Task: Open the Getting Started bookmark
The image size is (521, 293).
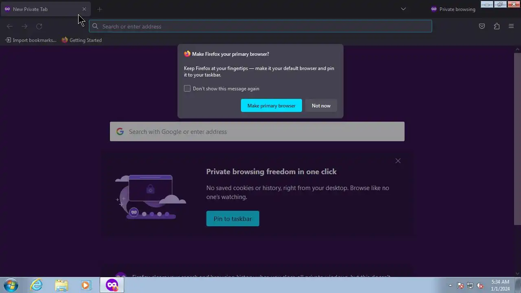Action: point(82,40)
